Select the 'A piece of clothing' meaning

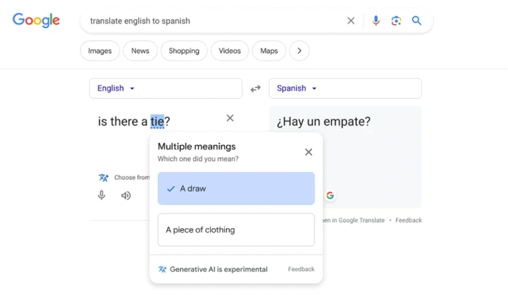coord(236,229)
